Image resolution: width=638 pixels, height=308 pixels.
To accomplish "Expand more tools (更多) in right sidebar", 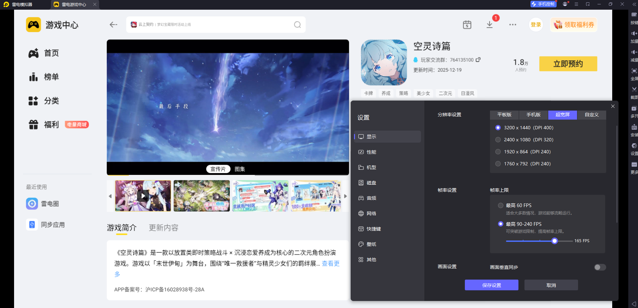I will click(634, 164).
